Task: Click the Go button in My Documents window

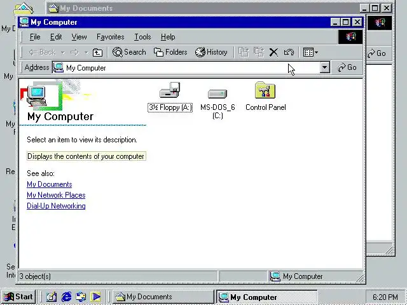Action: point(377,53)
